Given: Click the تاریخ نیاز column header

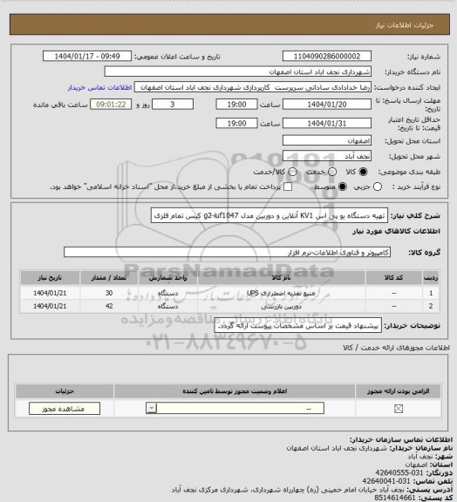Looking at the screenshot, I should point(50,277).
